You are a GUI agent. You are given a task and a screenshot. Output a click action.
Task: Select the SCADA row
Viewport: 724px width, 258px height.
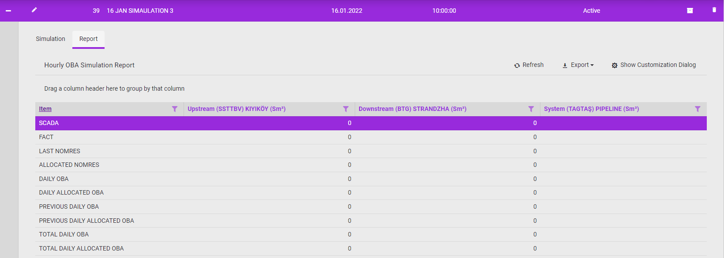(49, 123)
